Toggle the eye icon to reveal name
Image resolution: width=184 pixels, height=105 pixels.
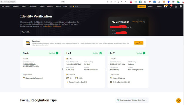131,27
